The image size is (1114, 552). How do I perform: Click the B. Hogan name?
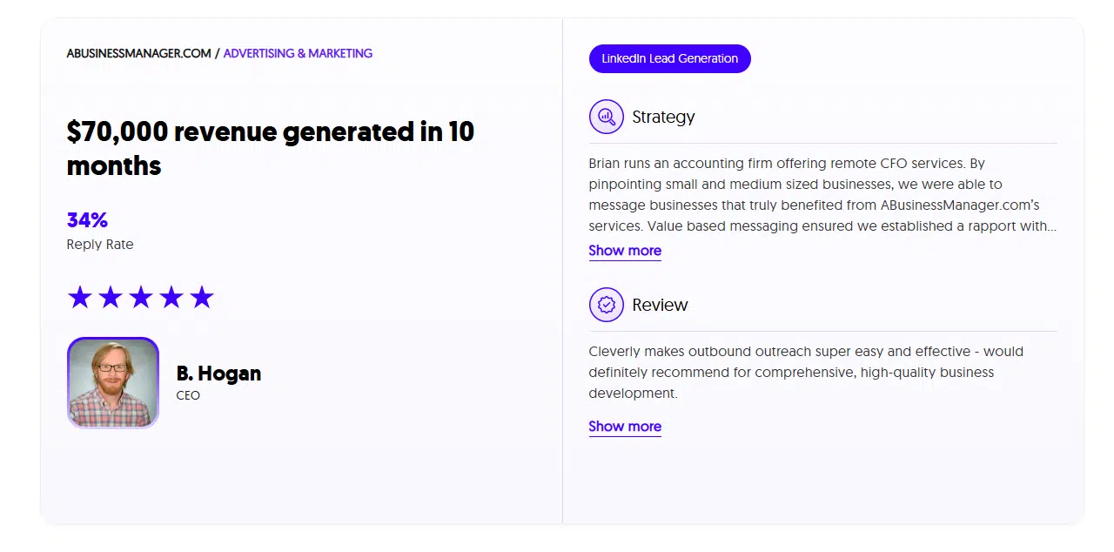tap(218, 374)
